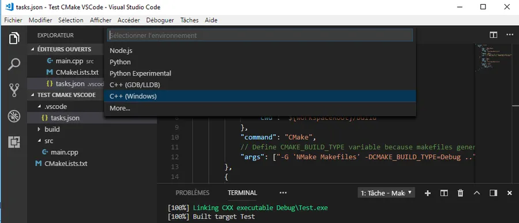
Task: Open the Extensions view icon
Action: tap(14, 142)
